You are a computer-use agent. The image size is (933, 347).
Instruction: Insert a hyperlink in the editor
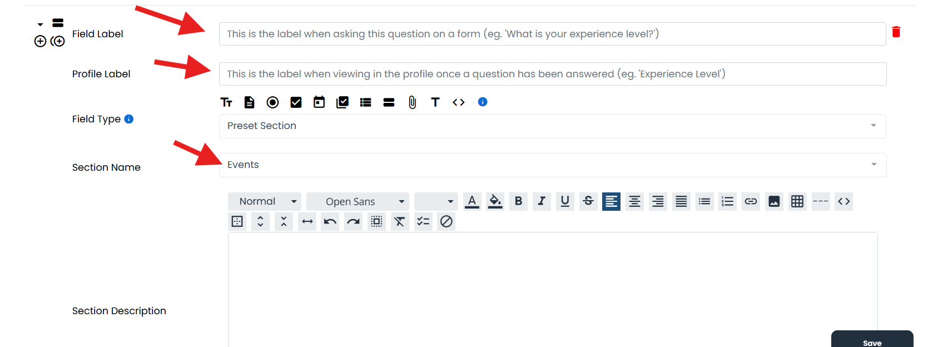coord(751,201)
